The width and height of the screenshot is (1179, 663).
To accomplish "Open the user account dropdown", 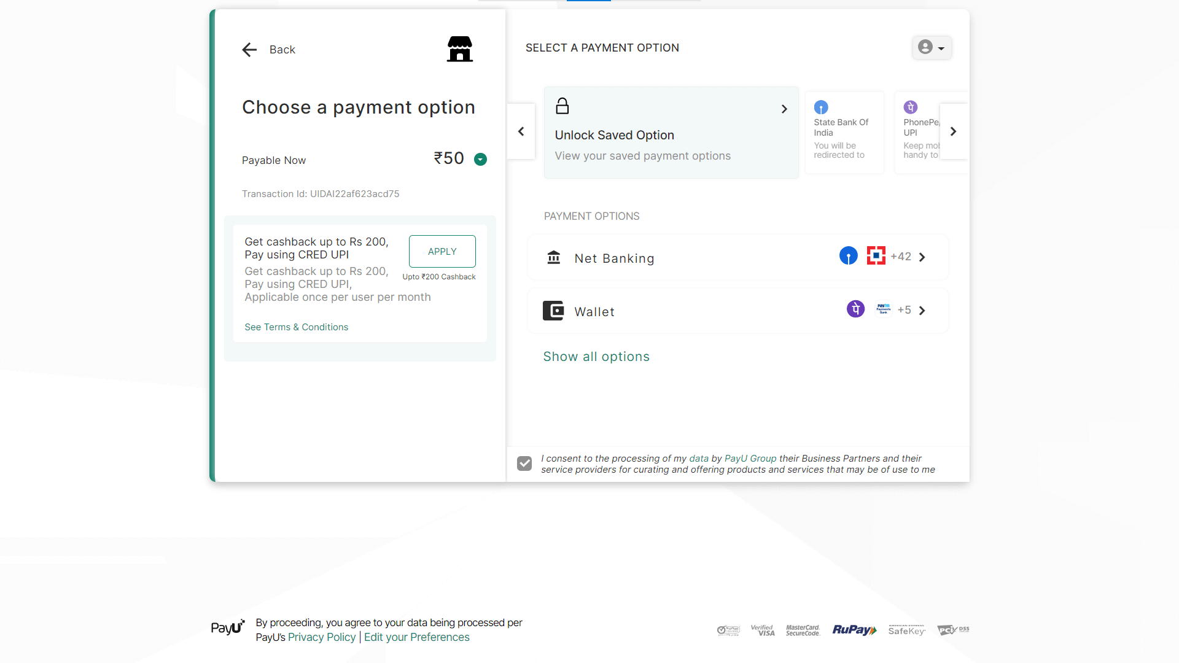I will tap(932, 47).
